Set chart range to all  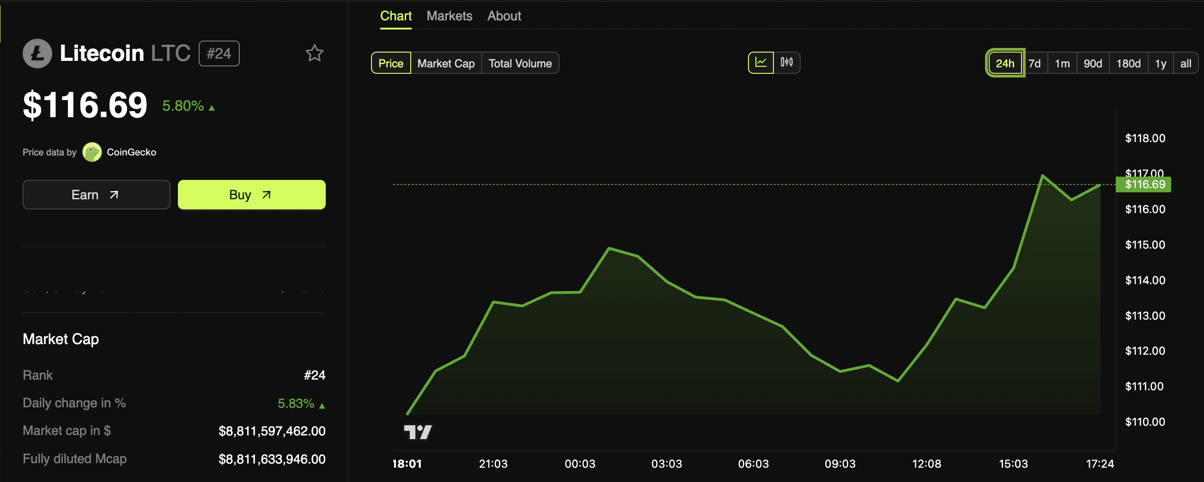pos(1186,64)
